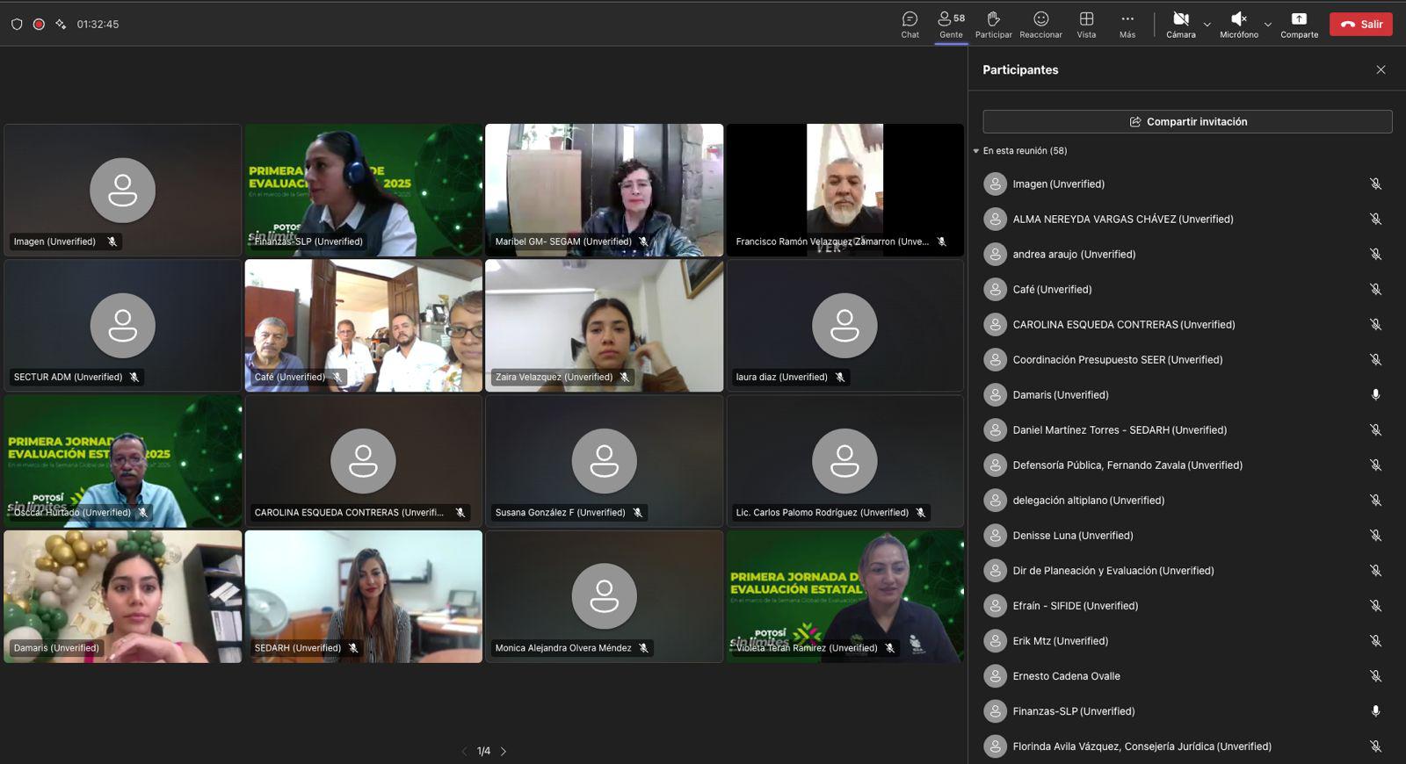Image resolution: width=1406 pixels, height=764 pixels.
Task: Toggle the Cámara on or off
Action: click(x=1180, y=24)
